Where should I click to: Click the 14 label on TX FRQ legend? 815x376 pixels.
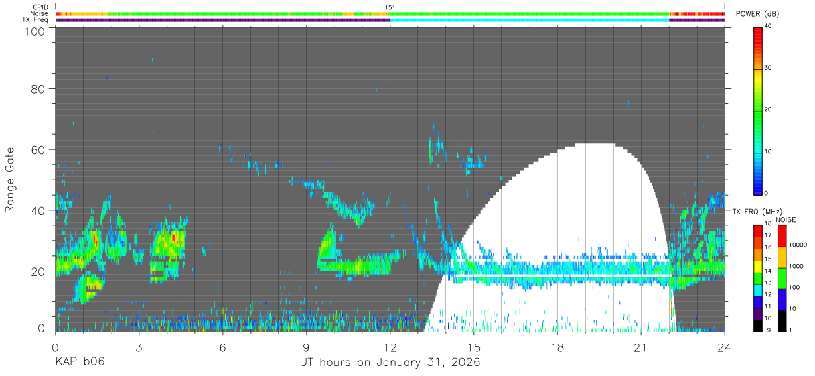coord(769,271)
